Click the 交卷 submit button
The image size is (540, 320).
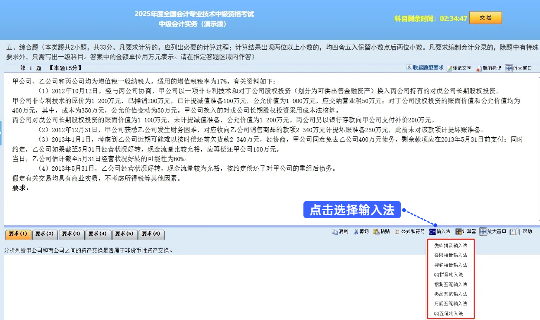pyautogui.click(x=485, y=18)
